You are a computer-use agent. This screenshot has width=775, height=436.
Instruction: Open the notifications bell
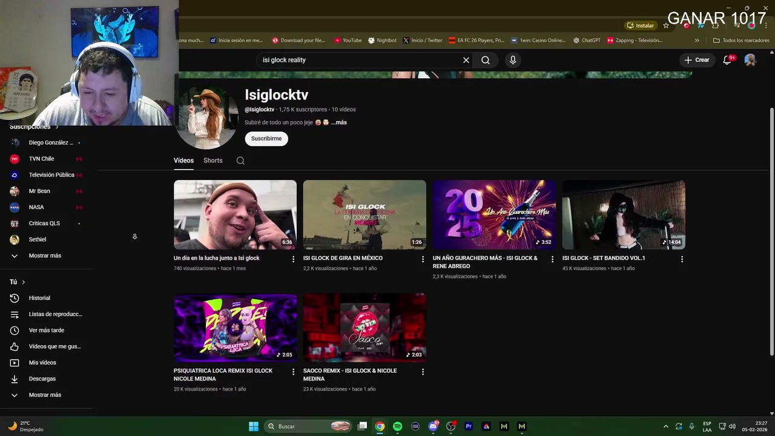(x=728, y=60)
